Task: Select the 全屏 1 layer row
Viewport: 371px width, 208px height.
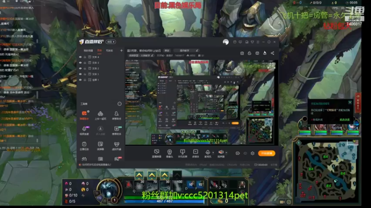Action: pyautogui.click(x=101, y=80)
